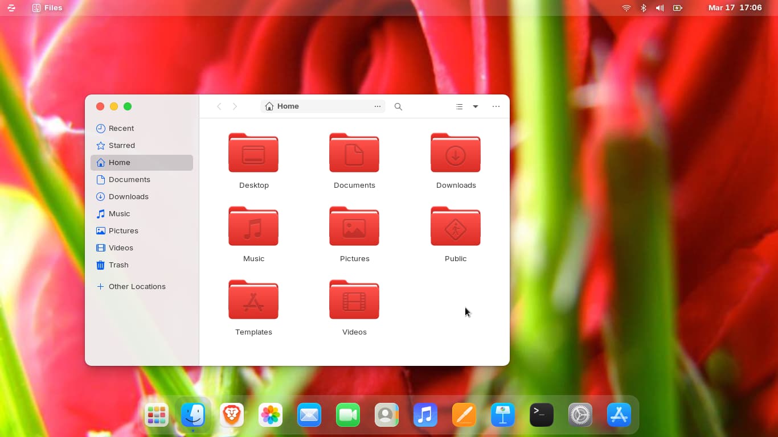Toggle list view in Files toolbar
778x437 pixels.
tap(459, 106)
